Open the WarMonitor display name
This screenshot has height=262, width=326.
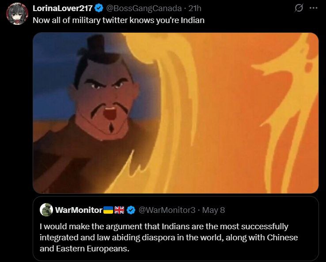pos(79,210)
